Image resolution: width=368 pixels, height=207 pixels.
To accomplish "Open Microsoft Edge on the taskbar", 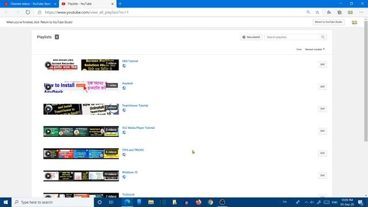I will point(127,202).
